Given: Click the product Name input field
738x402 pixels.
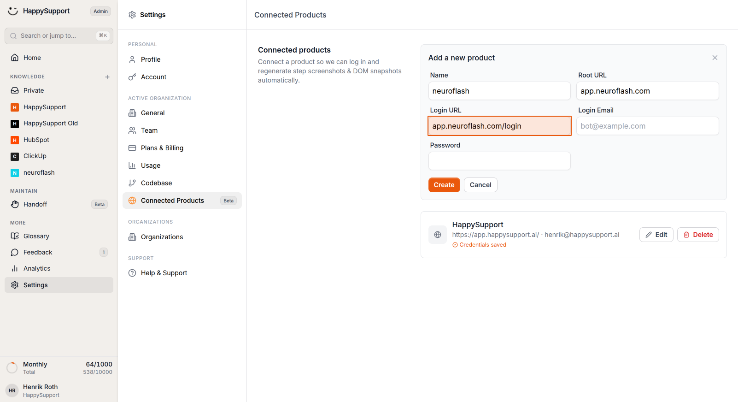Looking at the screenshot, I should tap(499, 91).
